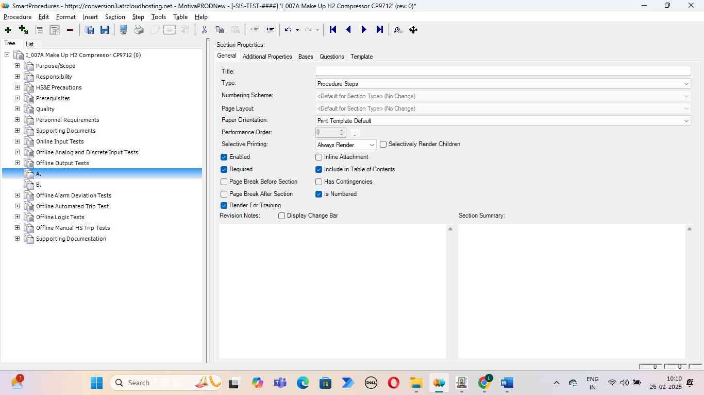
Task: Uncheck the Required checkbox
Action: [x=224, y=169]
